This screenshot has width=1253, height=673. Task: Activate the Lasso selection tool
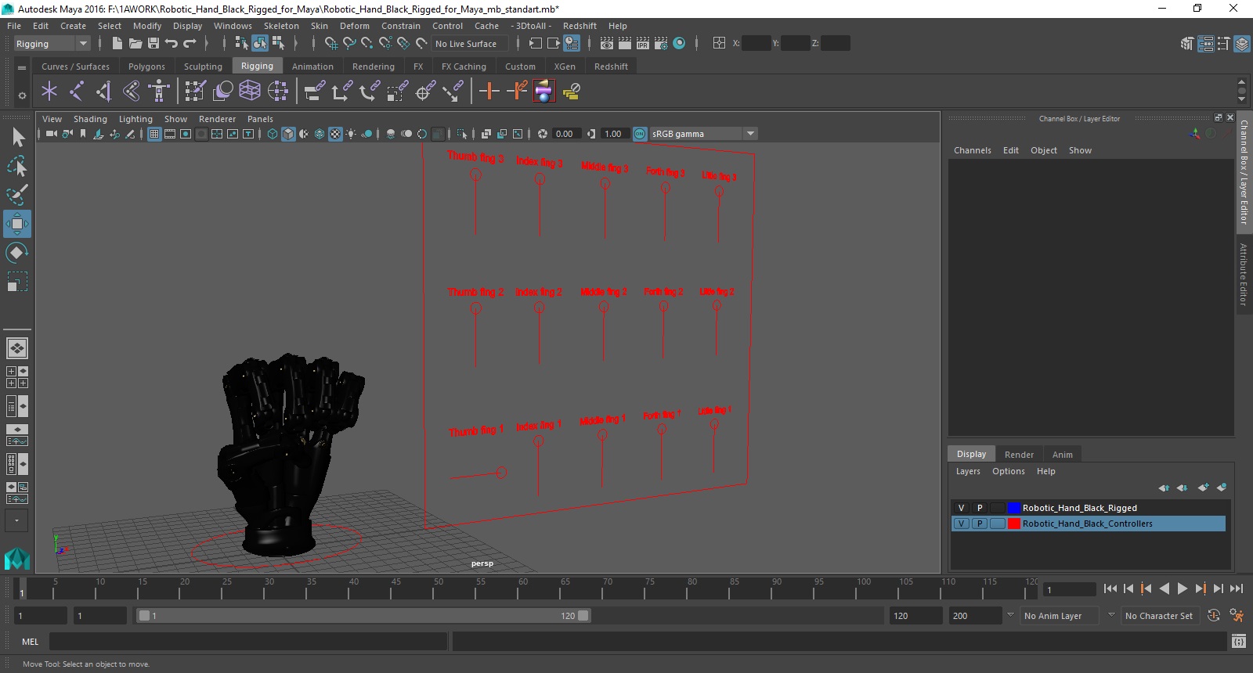tap(17, 166)
